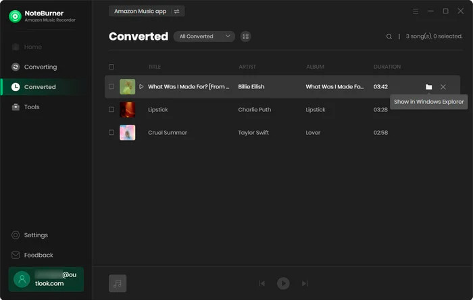Image resolution: width=473 pixels, height=300 pixels.
Task: Click artist Charlie Puth
Action: (x=255, y=109)
